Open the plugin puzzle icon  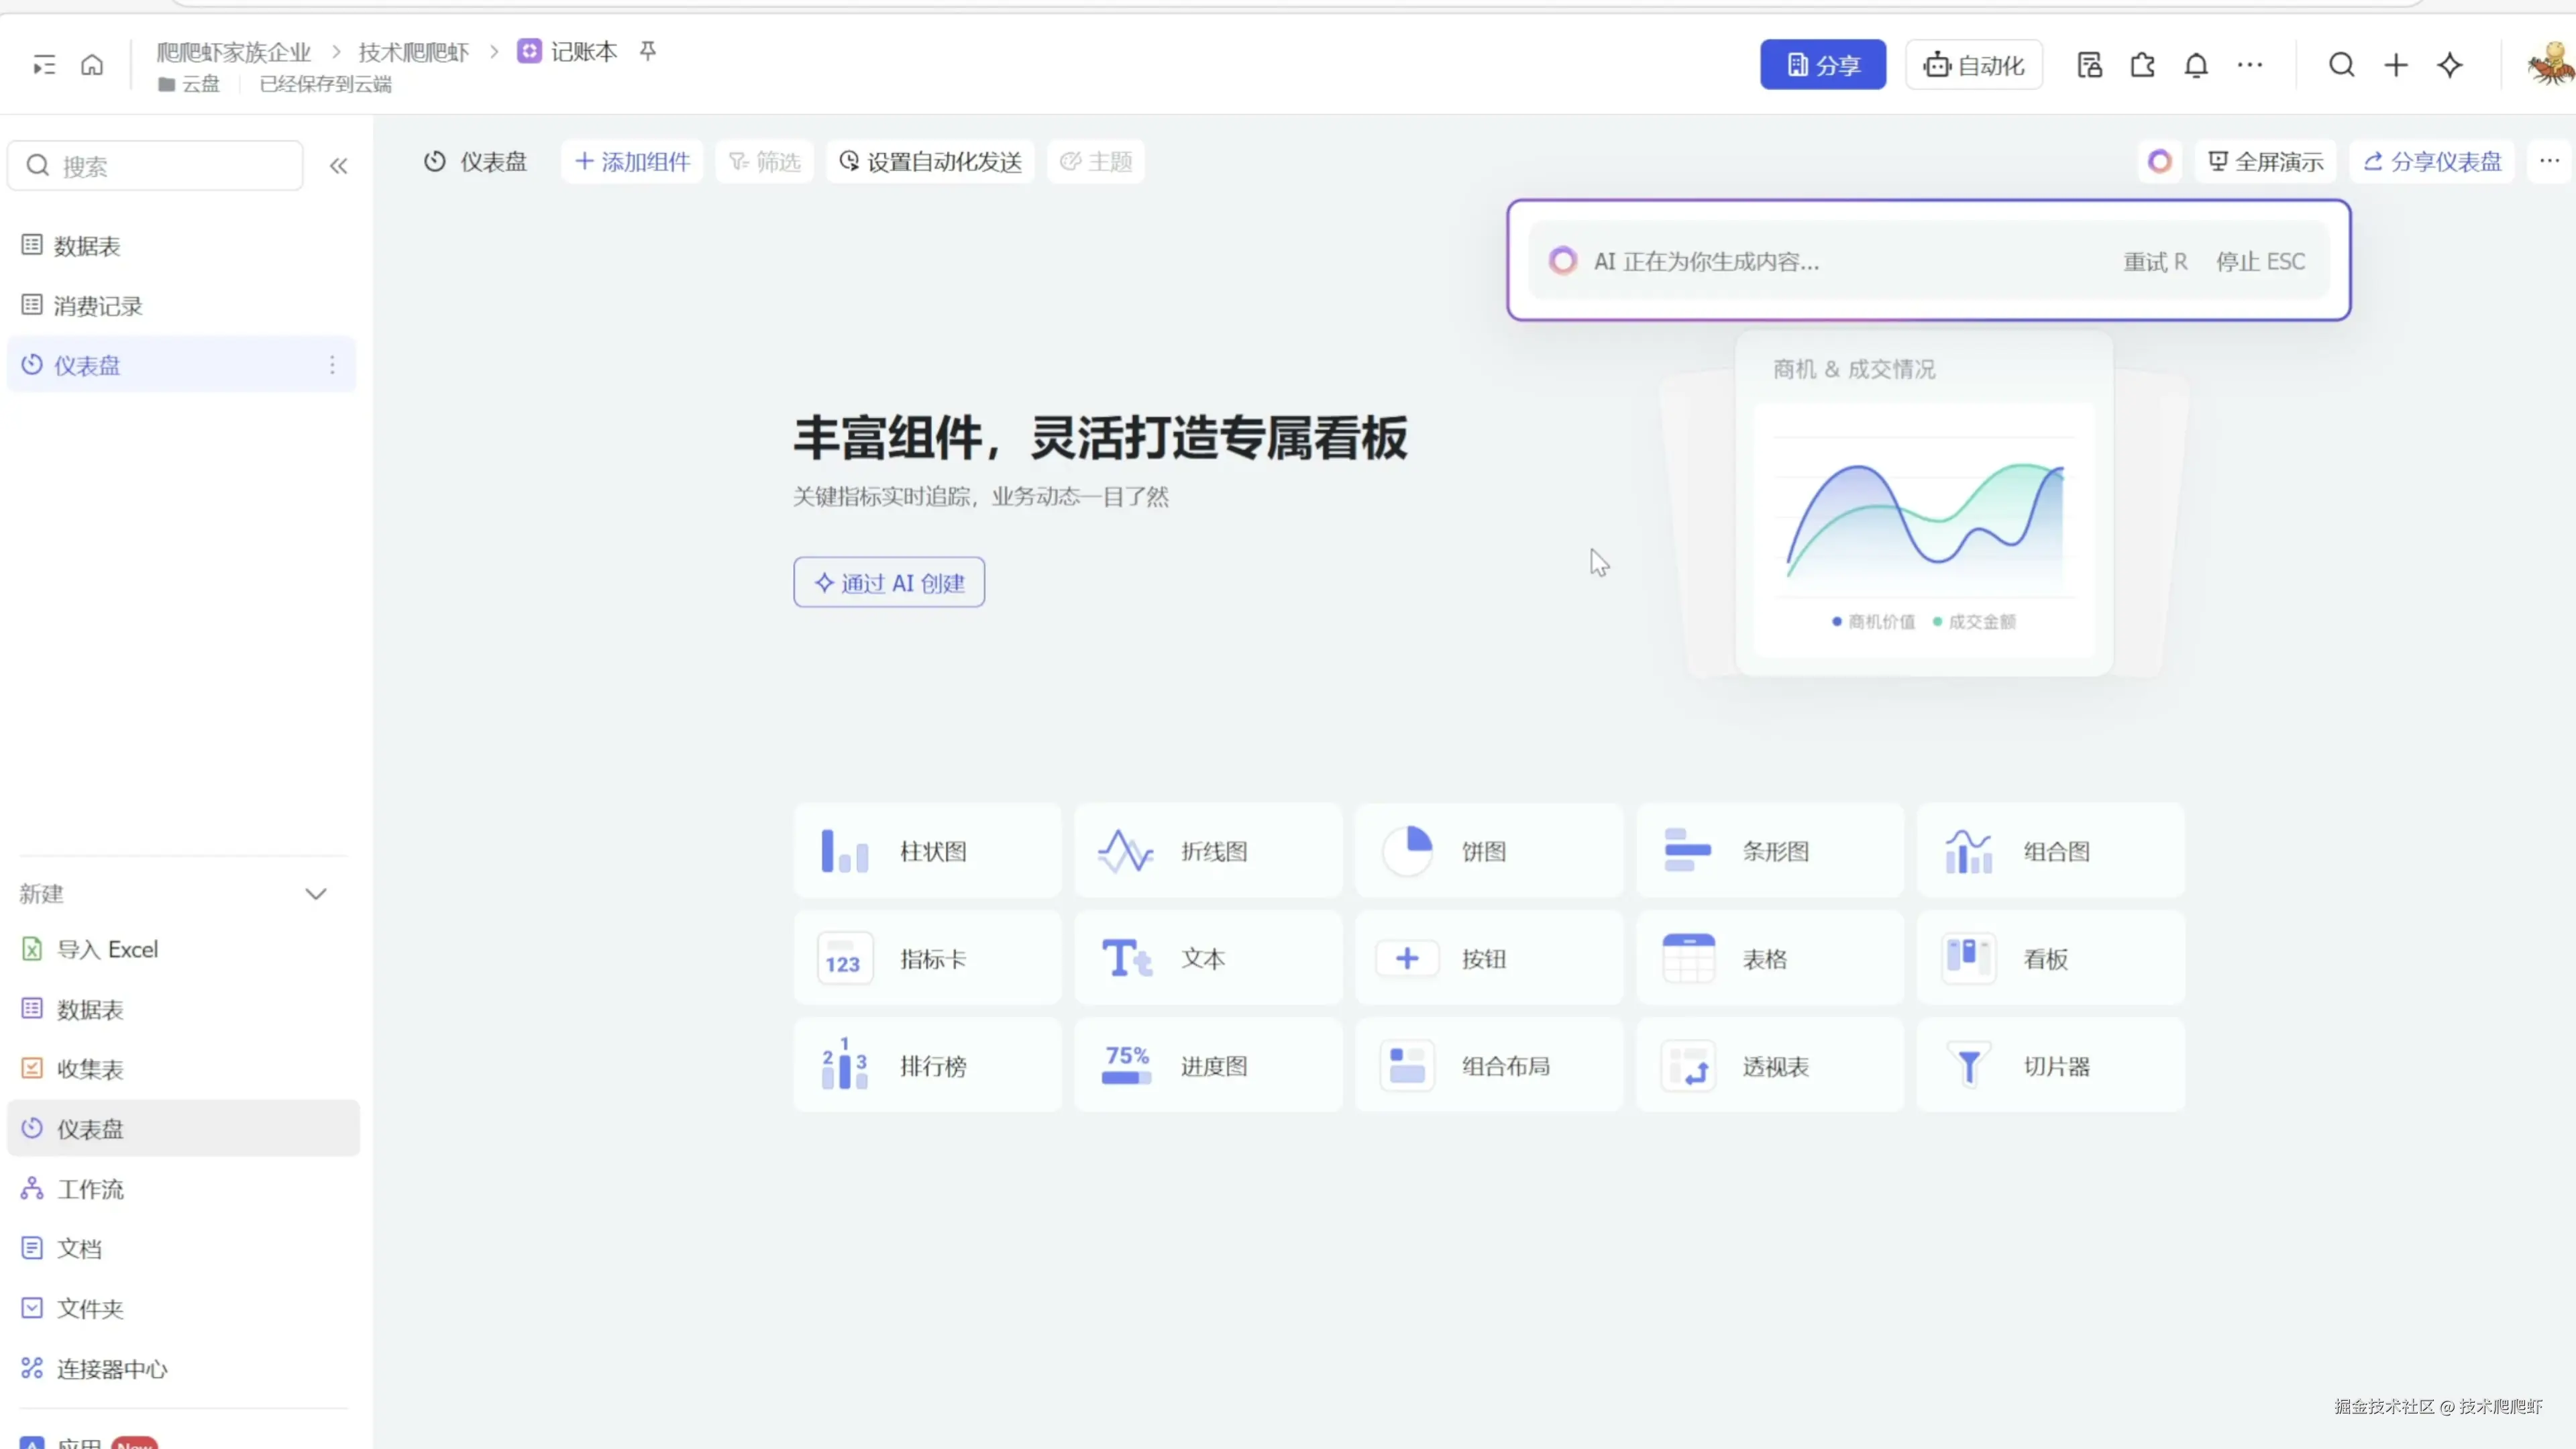click(x=2142, y=66)
